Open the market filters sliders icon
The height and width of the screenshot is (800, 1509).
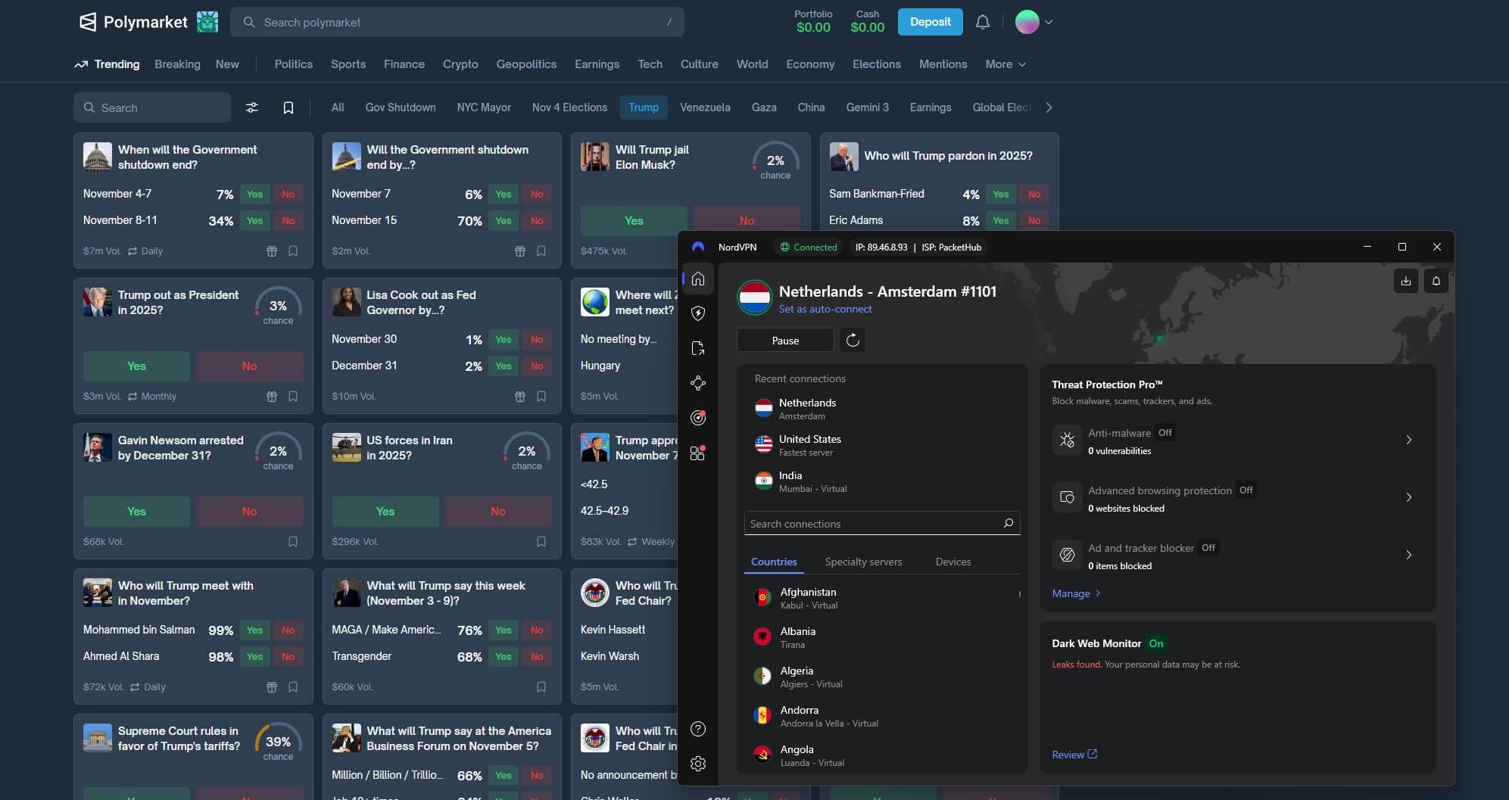[252, 107]
